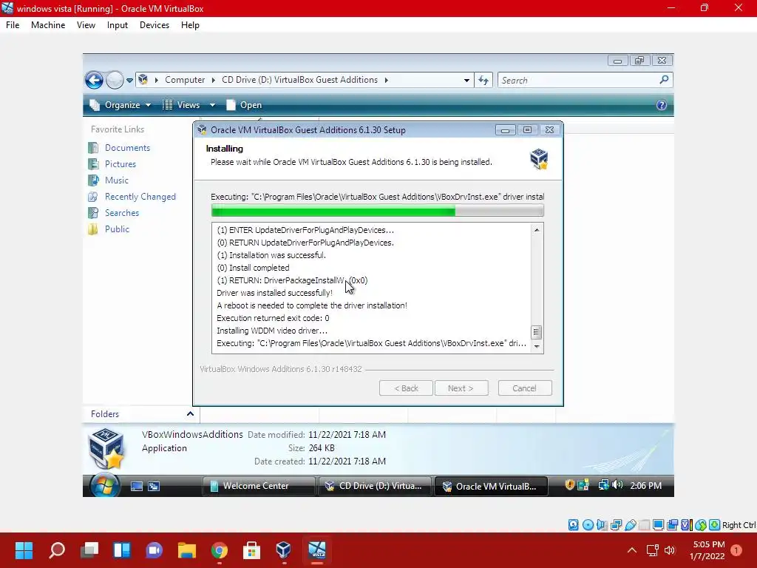Expand the Folders pane
The image size is (757, 568).
(190, 414)
